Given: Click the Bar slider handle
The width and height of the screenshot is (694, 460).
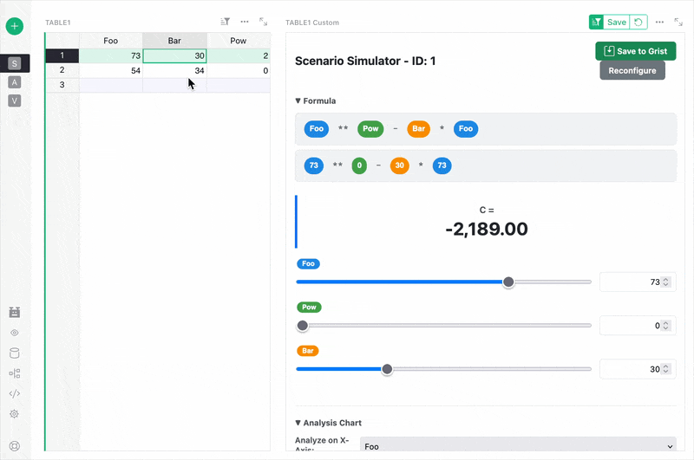Looking at the screenshot, I should [x=388, y=369].
